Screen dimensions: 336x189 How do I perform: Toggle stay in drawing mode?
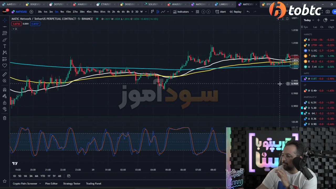5,96
